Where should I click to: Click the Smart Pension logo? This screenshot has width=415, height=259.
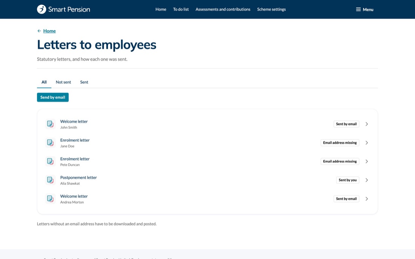63,9
